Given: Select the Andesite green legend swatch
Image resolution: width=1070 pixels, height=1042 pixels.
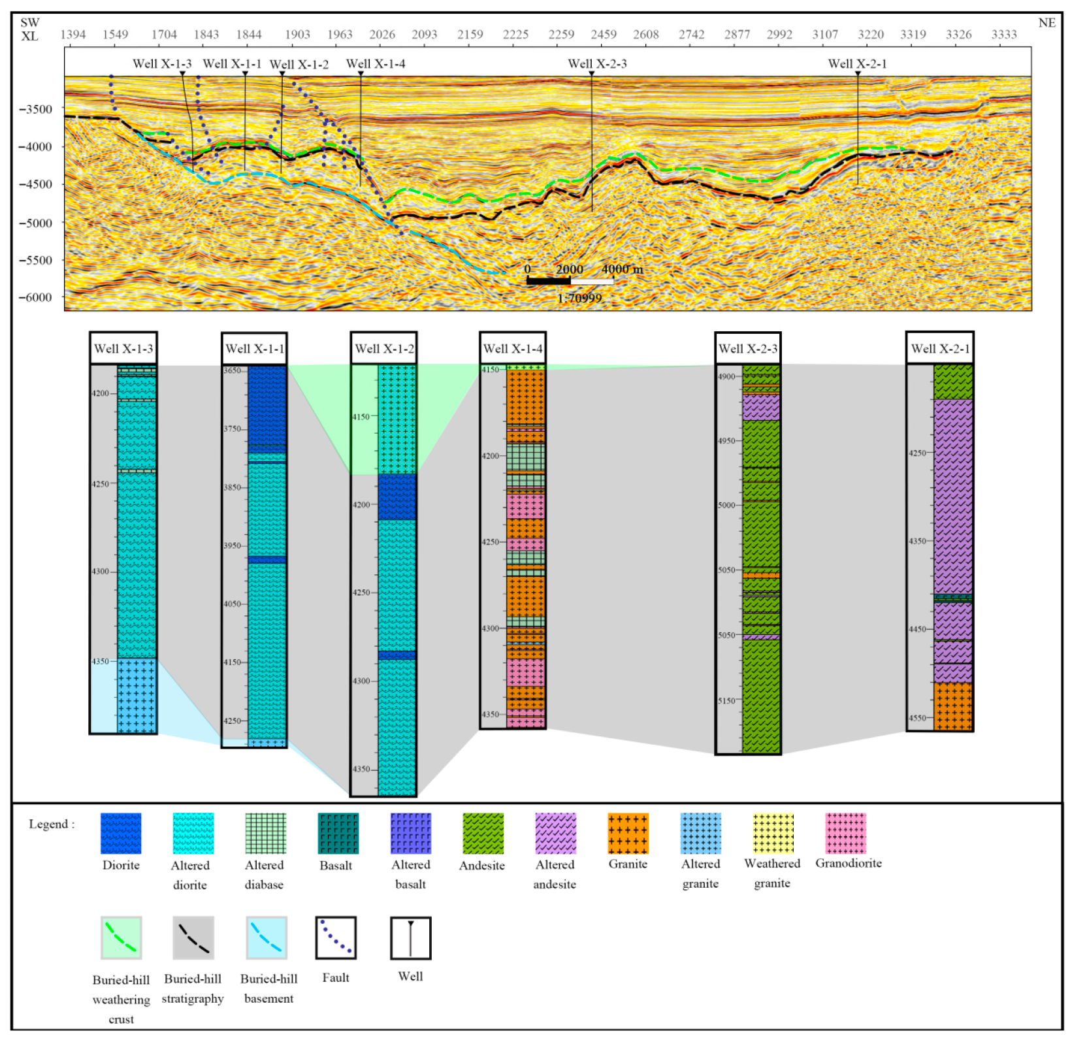Looking at the screenshot, I should [483, 833].
